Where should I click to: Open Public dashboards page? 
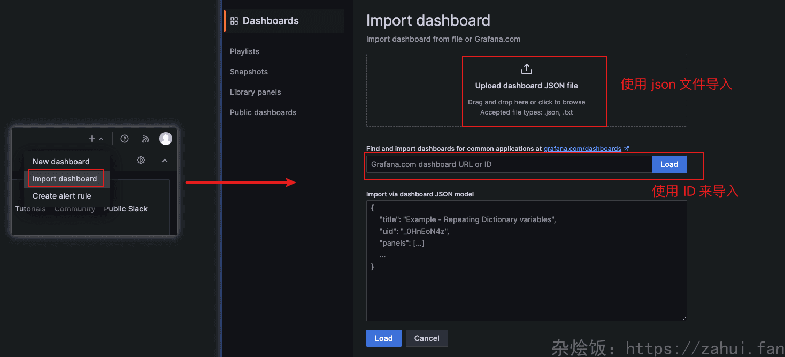pyautogui.click(x=263, y=112)
